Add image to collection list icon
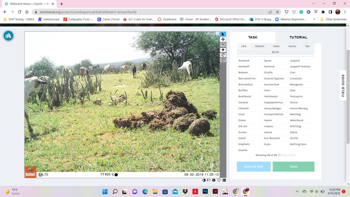The height and width of the screenshot is (197, 350). pyautogui.click(x=224, y=180)
